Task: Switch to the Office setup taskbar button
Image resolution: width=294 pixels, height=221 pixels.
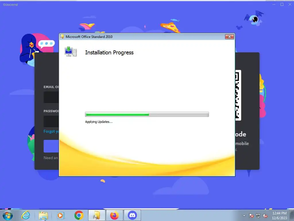Action: click(x=97, y=215)
